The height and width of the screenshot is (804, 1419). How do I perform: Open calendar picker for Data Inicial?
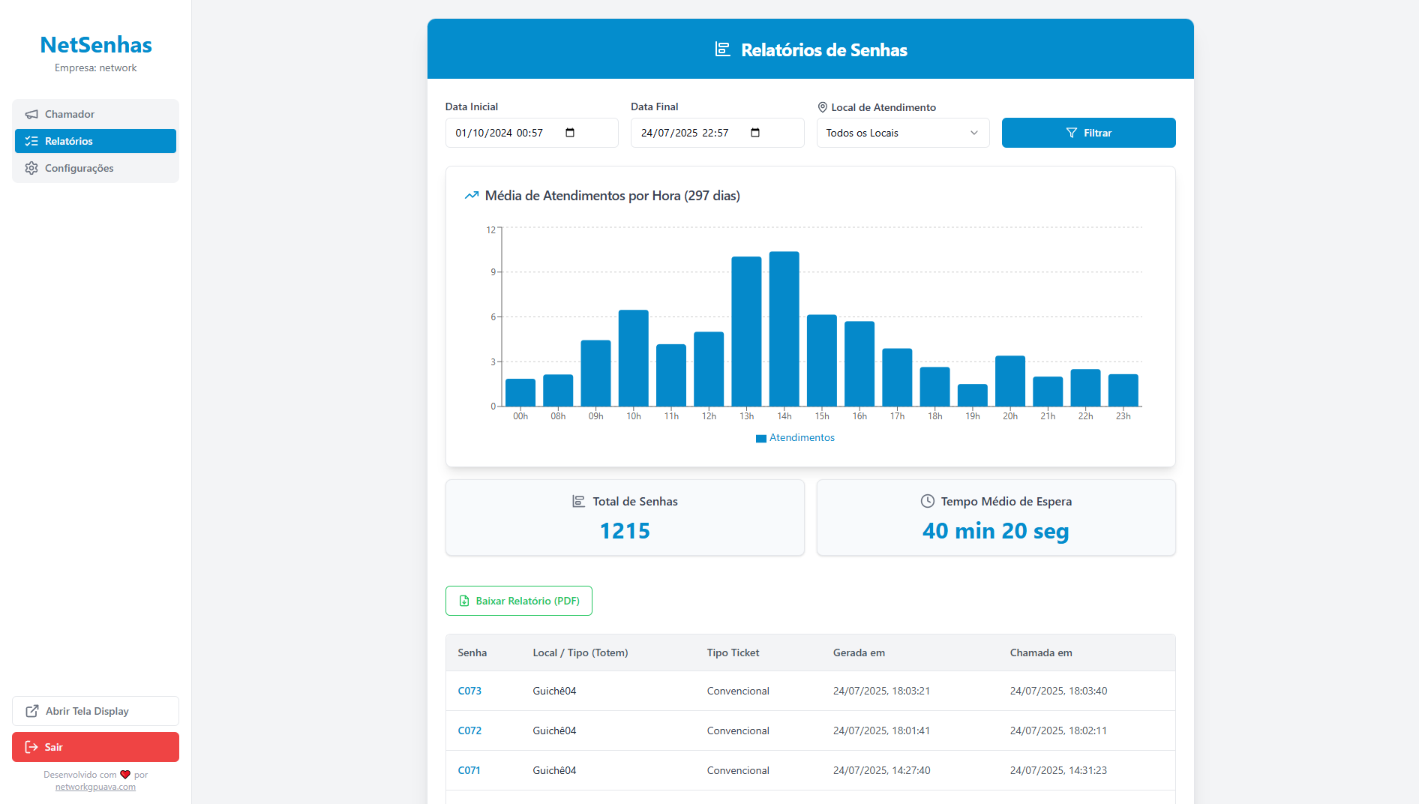tap(570, 133)
